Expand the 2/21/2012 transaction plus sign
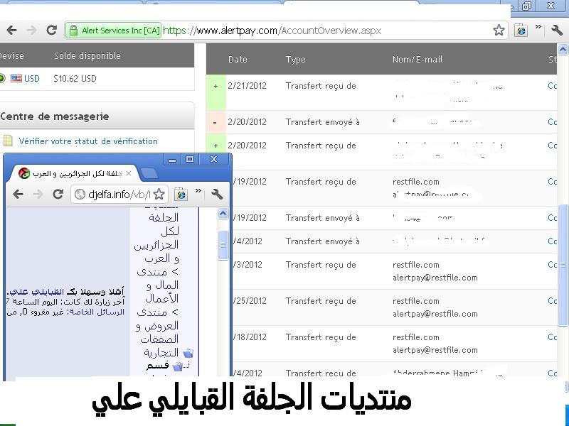 216,86
